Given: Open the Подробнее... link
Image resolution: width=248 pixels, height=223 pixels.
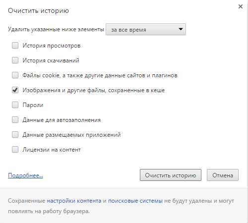Looking at the screenshot, I should tap(25, 175).
